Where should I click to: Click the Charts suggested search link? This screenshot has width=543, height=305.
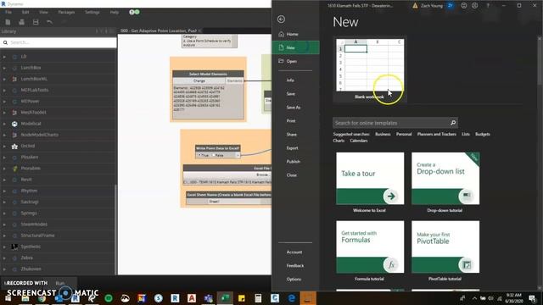click(339, 141)
